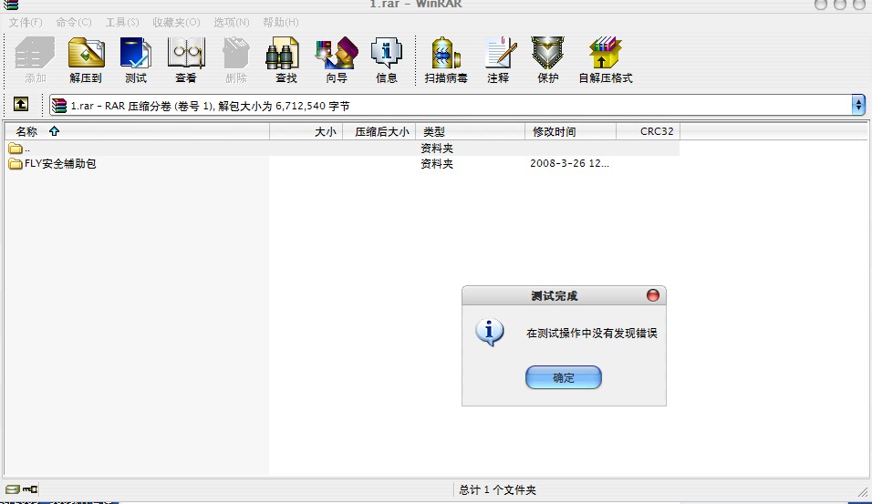The width and height of the screenshot is (872, 504).
Task: Open the 工具(S) menu
Action: click(x=122, y=22)
